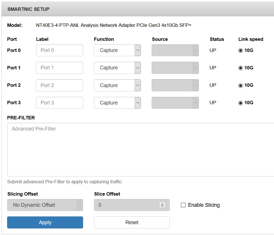Click the Port column header
The image size is (274, 235).
coord(12,39)
